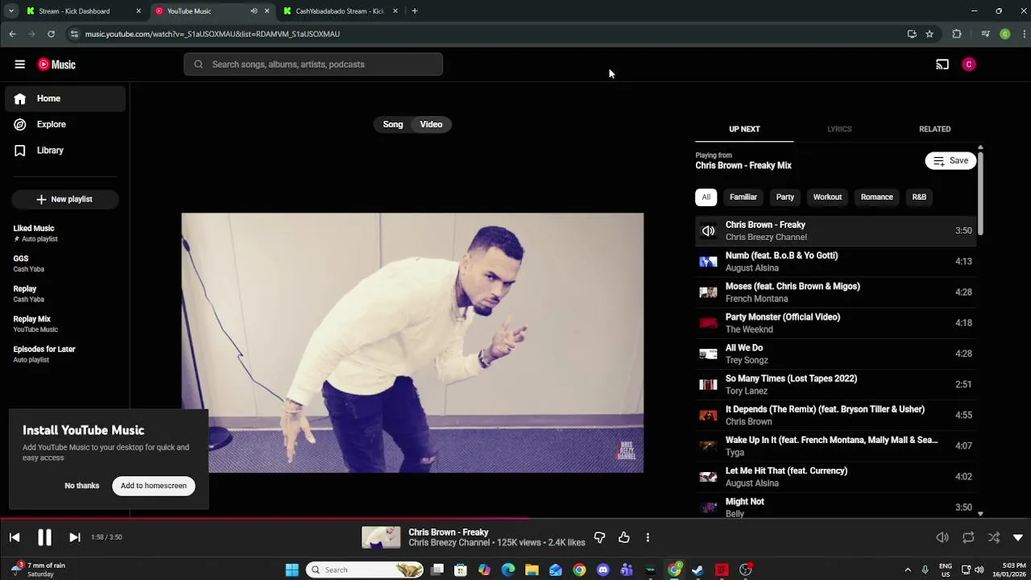
Task: Skip to the next track
Action: 74,537
